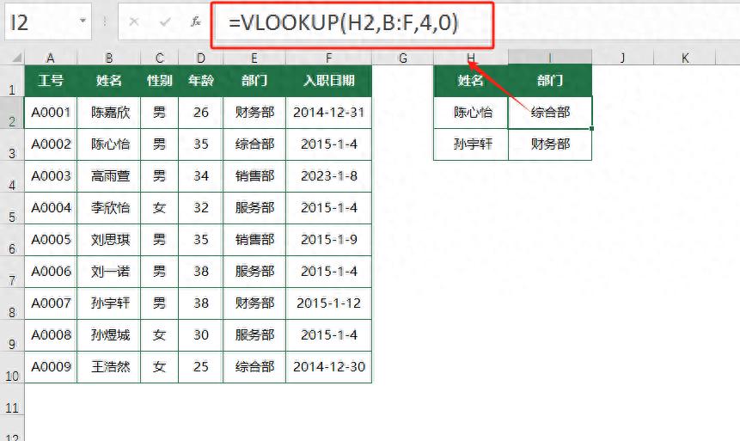Click 孙宇轩 in column B
Screen dimensions: 740x441
tap(109, 303)
